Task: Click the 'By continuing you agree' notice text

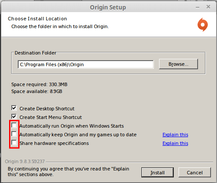Action: coord(68,172)
